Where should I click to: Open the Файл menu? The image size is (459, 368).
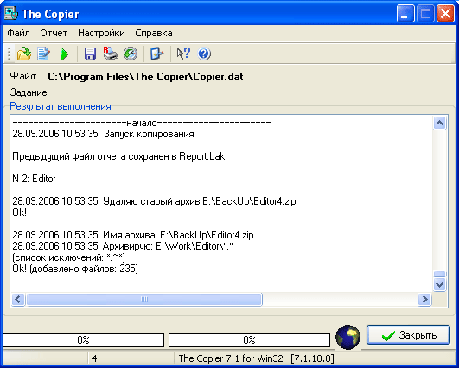tap(18, 33)
